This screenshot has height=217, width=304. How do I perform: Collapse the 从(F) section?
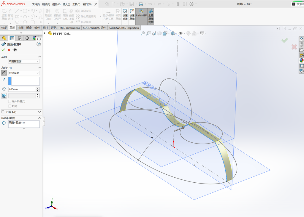[x=39, y=57]
